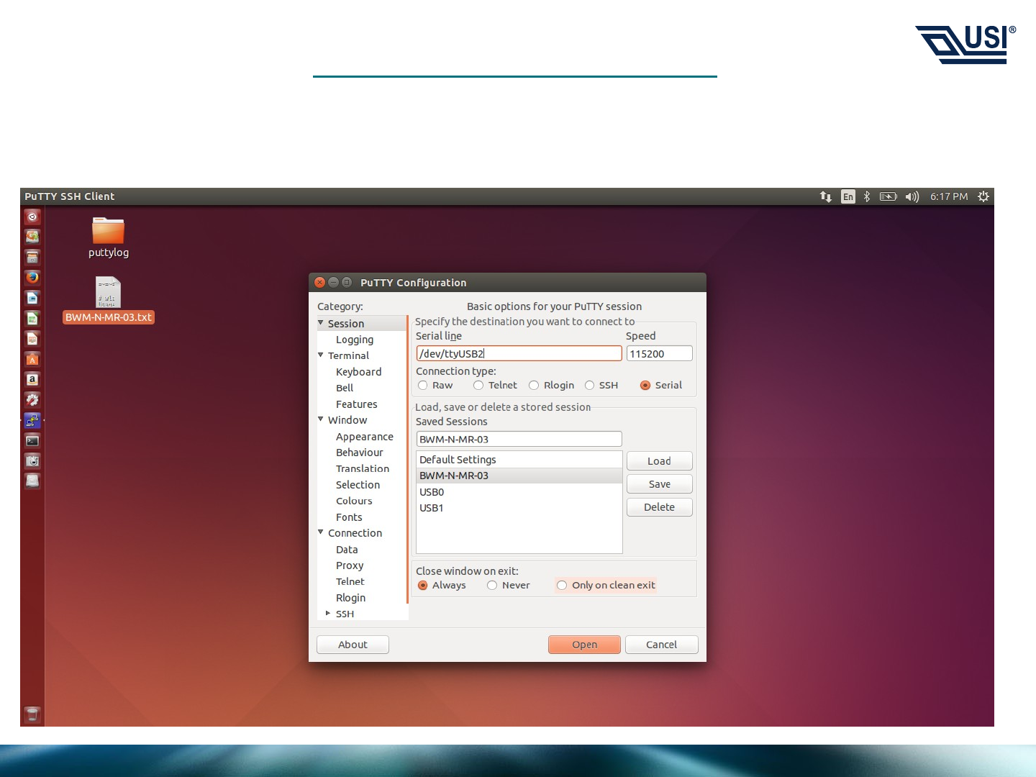This screenshot has width=1036, height=777.
Task: Show the Appearance settings category
Action: [365, 437]
